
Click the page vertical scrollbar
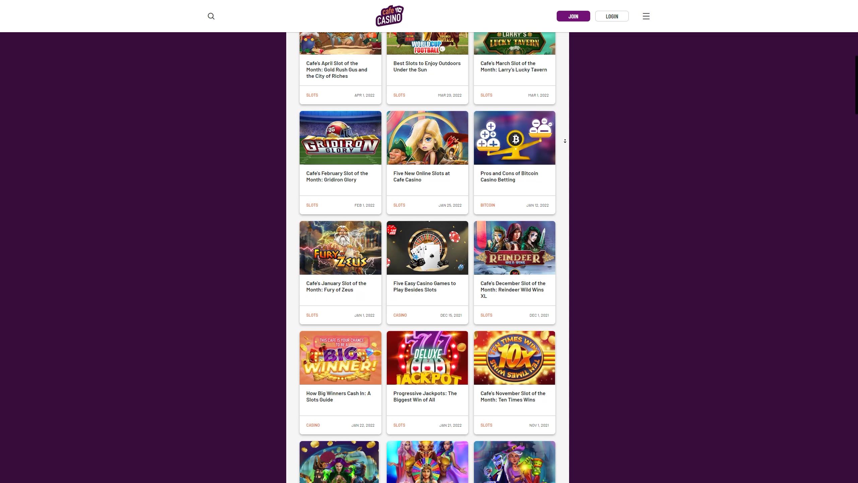[856, 86]
